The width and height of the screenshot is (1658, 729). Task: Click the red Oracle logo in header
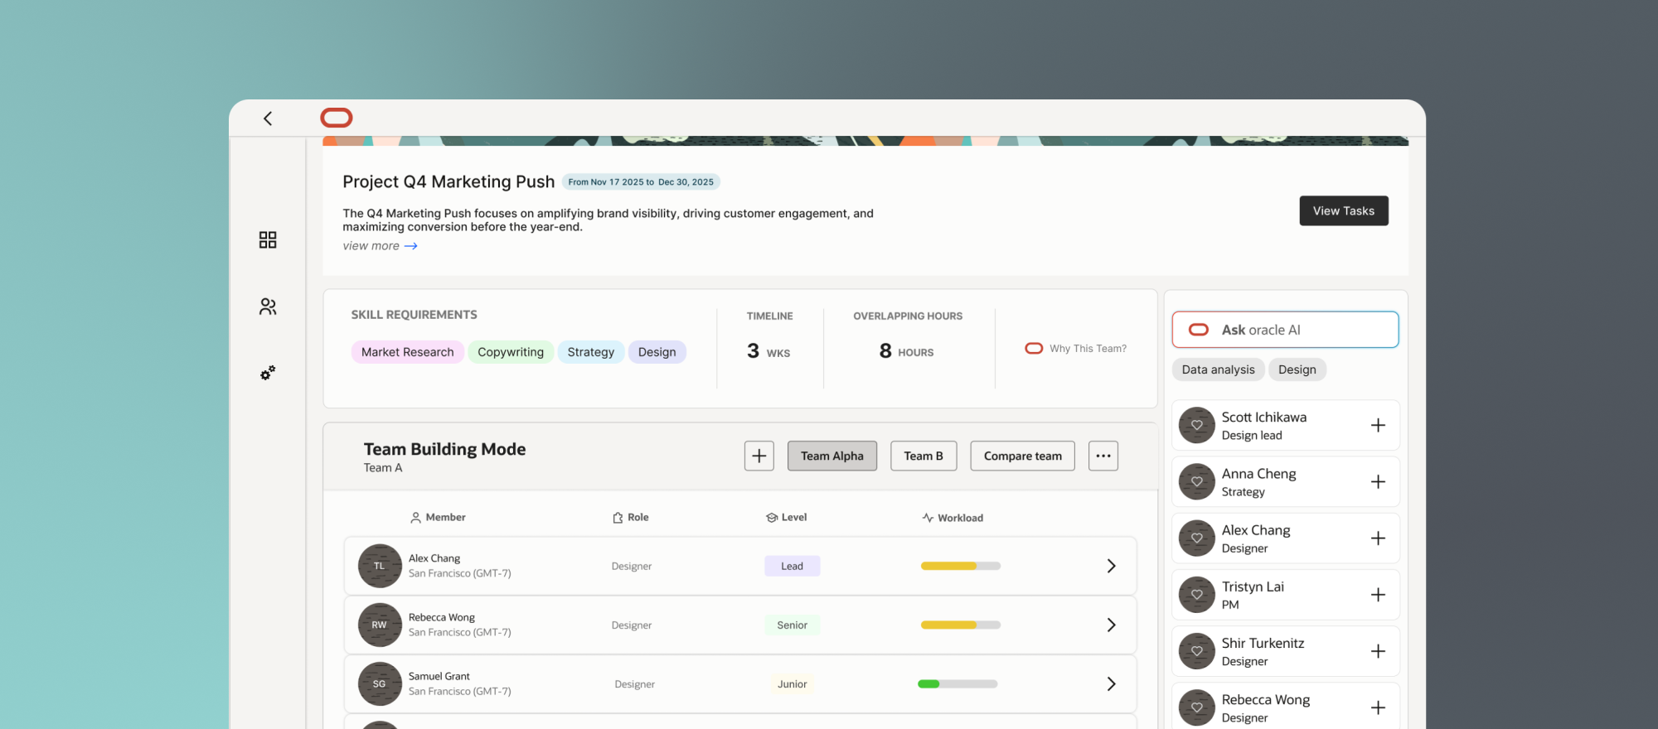click(337, 118)
